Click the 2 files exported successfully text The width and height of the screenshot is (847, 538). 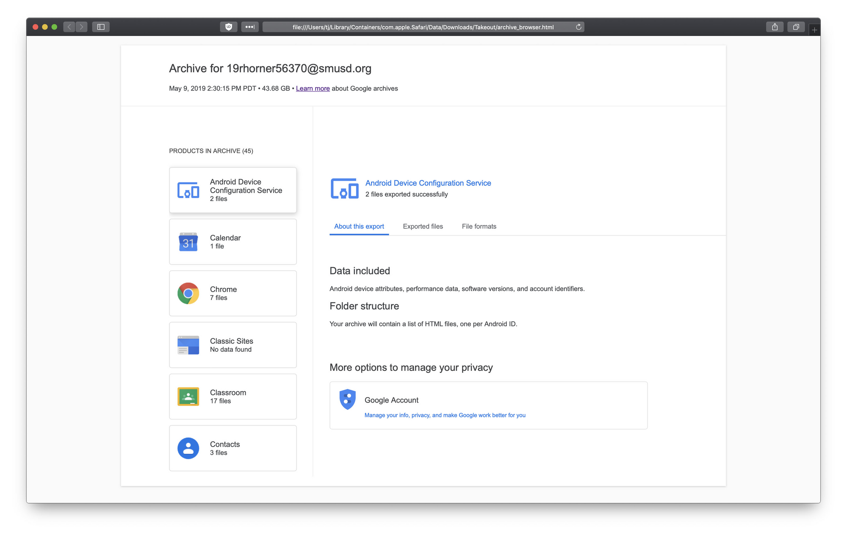[407, 194]
